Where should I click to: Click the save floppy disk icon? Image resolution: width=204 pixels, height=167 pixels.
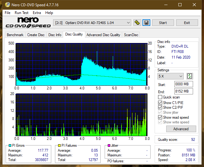click(x=147, y=23)
